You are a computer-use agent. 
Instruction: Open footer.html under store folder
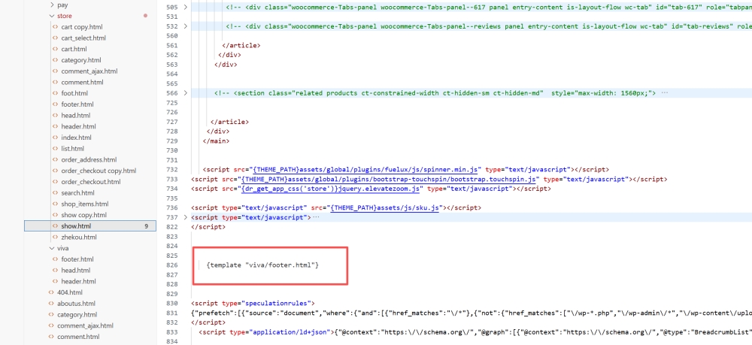77,104
